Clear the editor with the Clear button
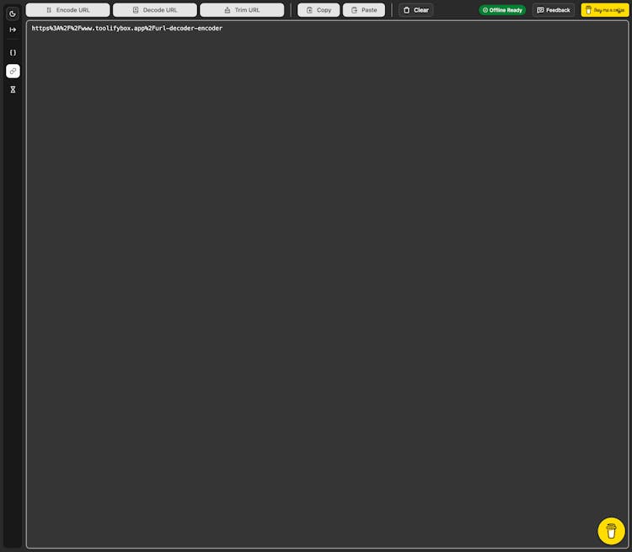This screenshot has height=552, width=632. tap(415, 10)
